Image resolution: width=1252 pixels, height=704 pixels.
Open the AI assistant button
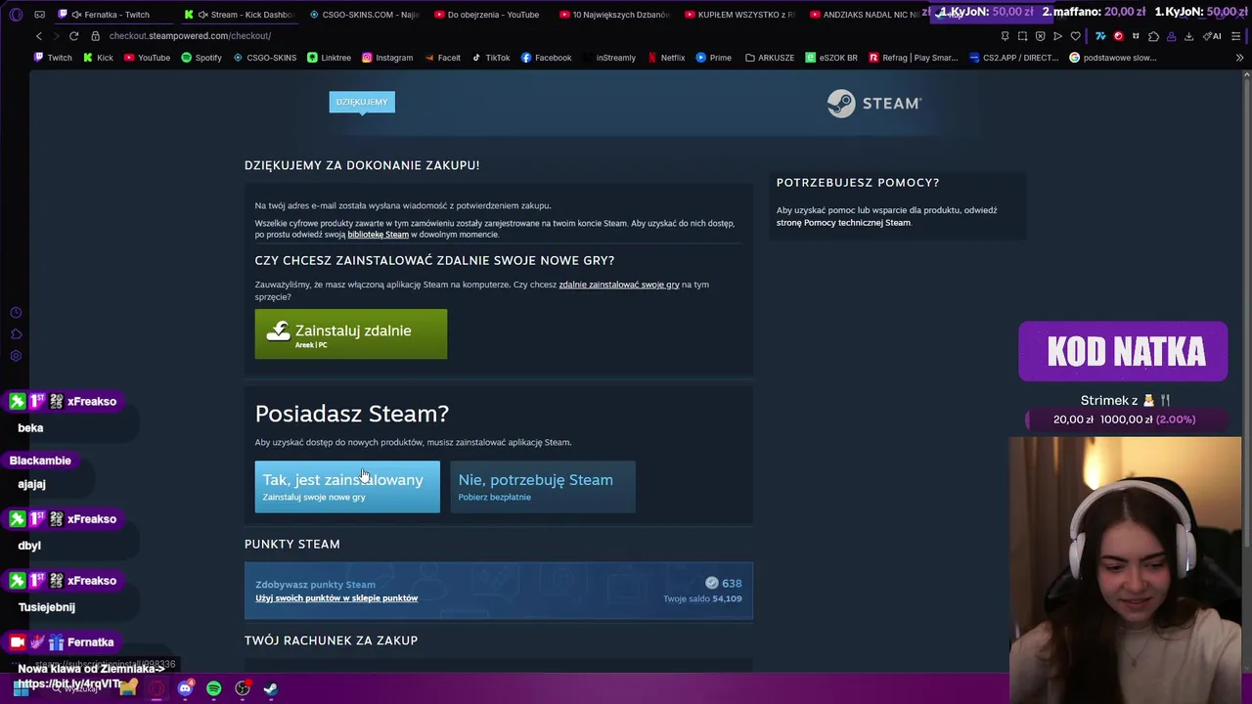pos(1212,36)
